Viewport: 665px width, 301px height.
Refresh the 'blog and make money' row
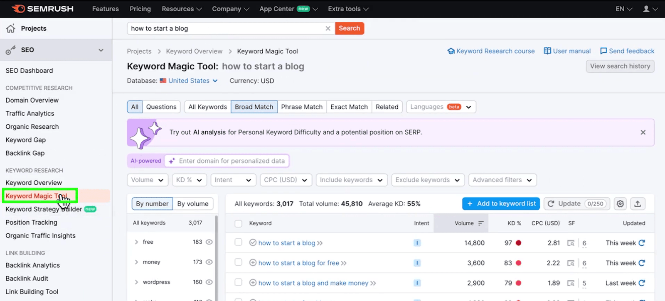click(642, 283)
